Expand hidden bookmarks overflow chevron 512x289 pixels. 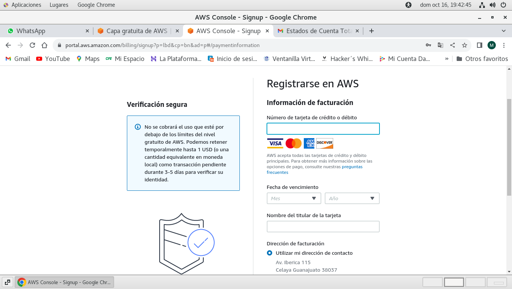[447, 59]
